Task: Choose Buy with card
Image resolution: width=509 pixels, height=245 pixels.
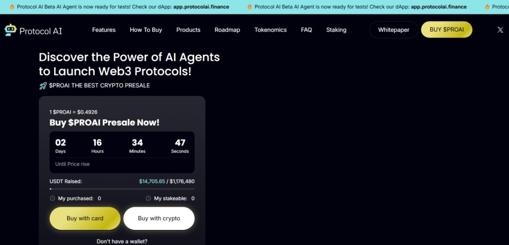Action: (85, 218)
